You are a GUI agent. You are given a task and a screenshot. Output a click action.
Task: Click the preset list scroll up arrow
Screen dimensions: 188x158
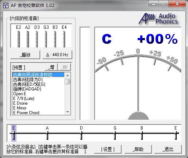pos(68,76)
